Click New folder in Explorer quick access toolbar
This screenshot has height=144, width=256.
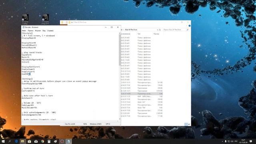pyautogui.click(x=69, y=22)
